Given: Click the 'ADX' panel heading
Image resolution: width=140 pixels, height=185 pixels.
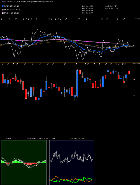Looking at the screenshot, I should (53, 138).
